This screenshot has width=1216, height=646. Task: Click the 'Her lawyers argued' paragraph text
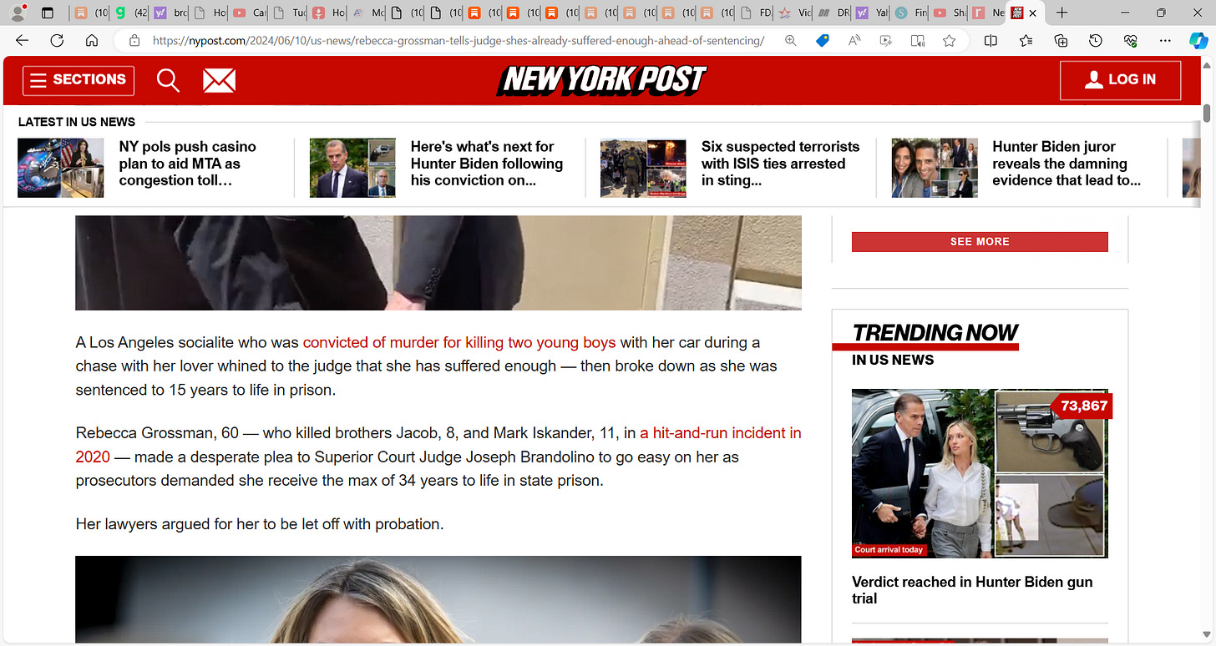pos(260,524)
